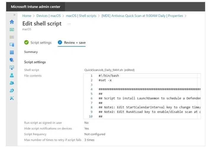
Task: Open Endpoint security shield icon
Action: (x=12, y=60)
